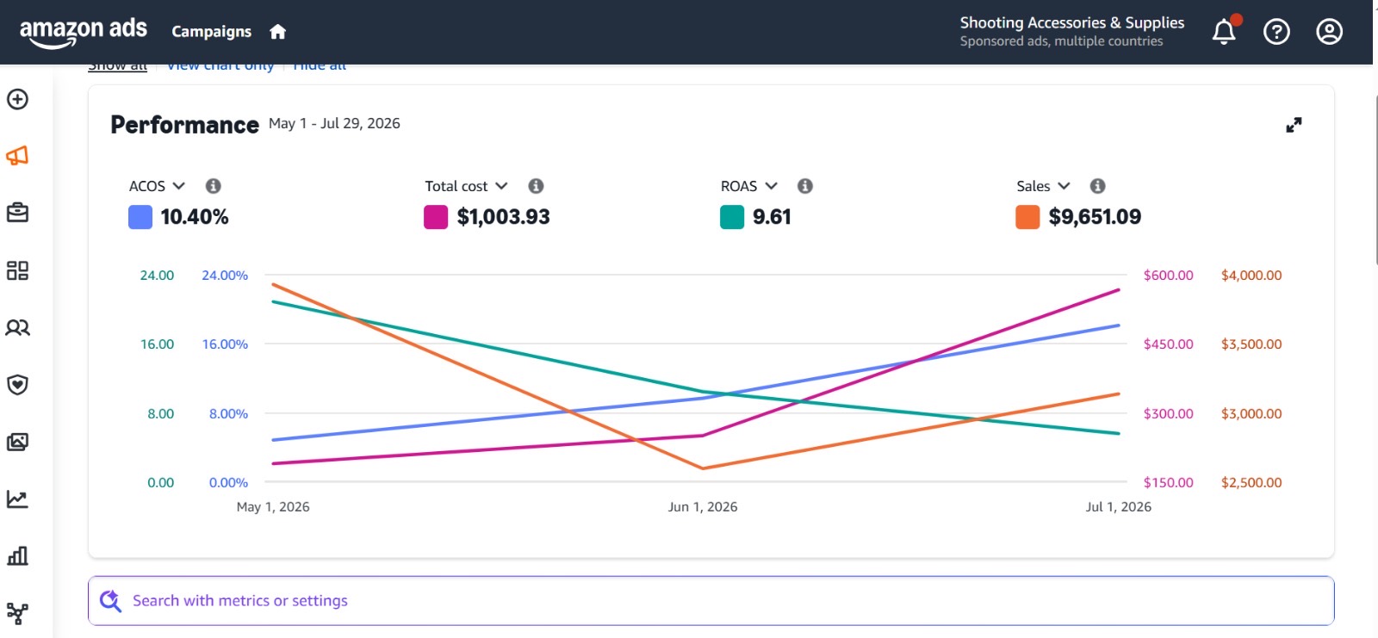This screenshot has height=638, width=1378.
Task: Click the orange Sales color swatch
Action: (1027, 217)
